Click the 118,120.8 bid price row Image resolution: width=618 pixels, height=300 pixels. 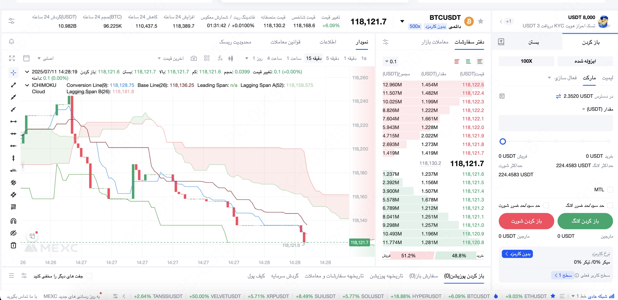coord(433,242)
